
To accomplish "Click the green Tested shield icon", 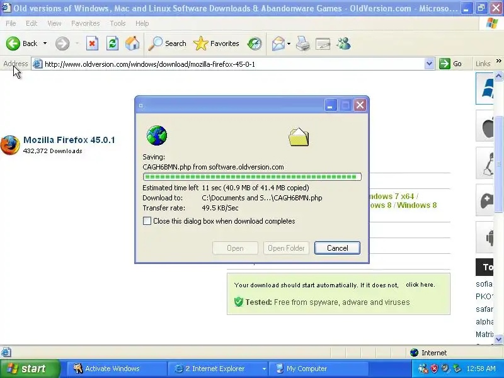I will click(239, 302).
